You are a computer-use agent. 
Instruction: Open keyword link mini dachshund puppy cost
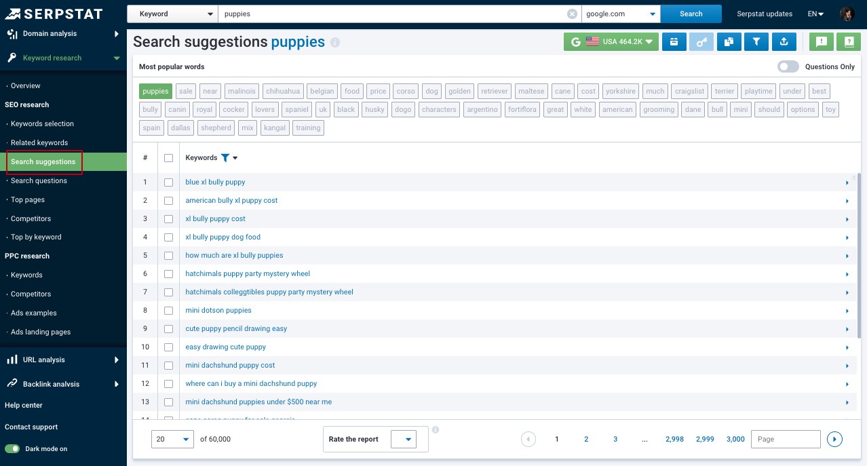230,365
